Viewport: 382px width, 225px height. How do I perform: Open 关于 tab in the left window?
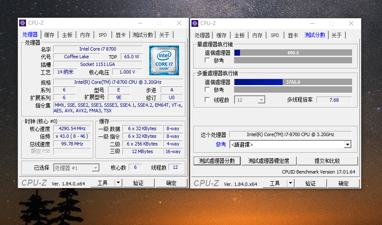(165, 35)
